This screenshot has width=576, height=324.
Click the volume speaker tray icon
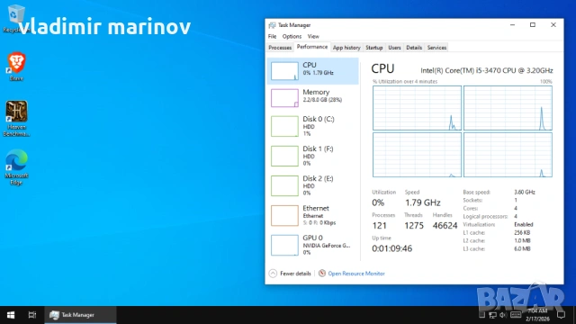coord(503,315)
